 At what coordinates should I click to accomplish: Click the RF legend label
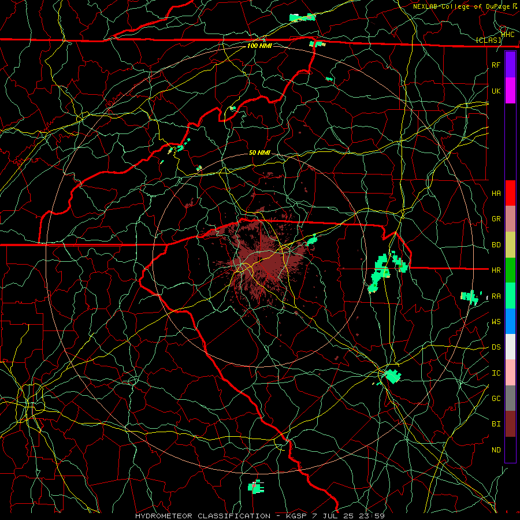(496, 65)
